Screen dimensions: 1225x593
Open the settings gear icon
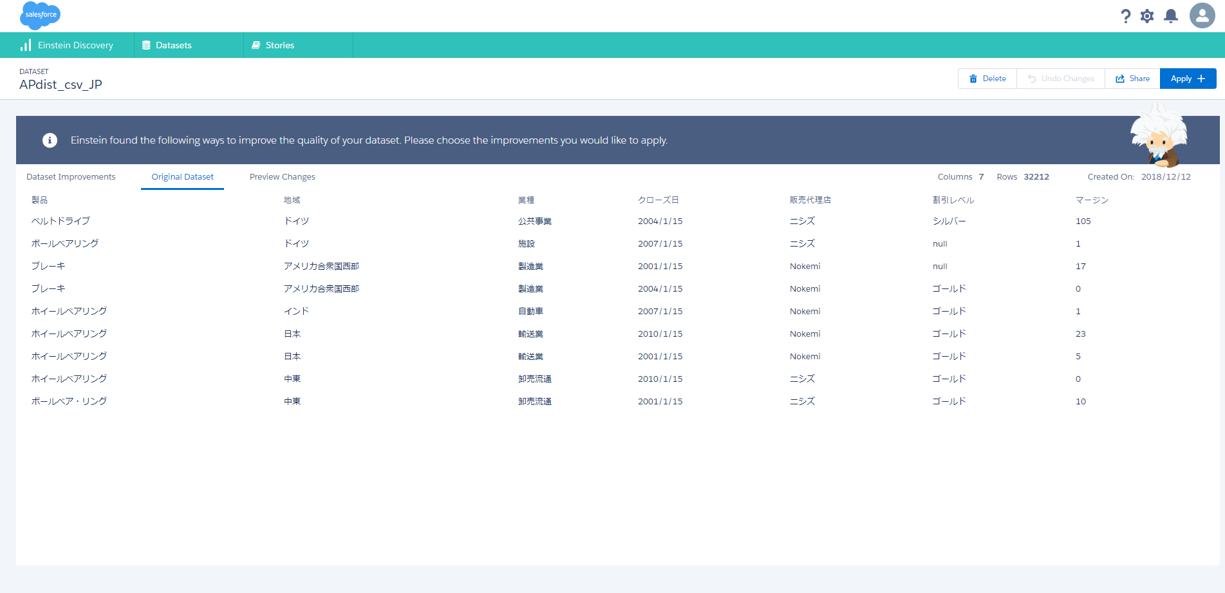[x=1147, y=16]
